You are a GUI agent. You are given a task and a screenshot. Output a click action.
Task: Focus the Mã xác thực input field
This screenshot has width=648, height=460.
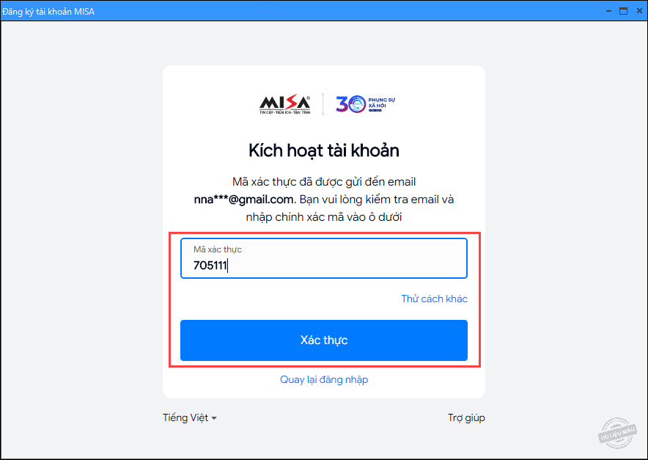(x=324, y=258)
